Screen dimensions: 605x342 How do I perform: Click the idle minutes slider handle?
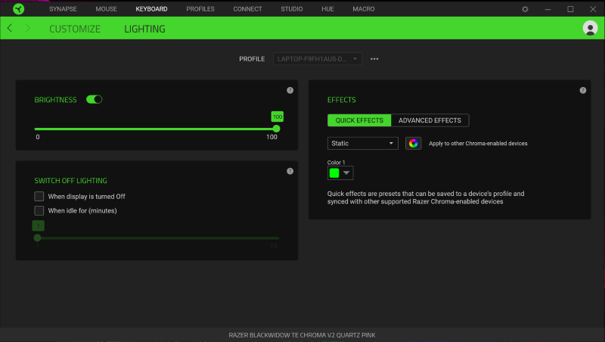coord(37,238)
